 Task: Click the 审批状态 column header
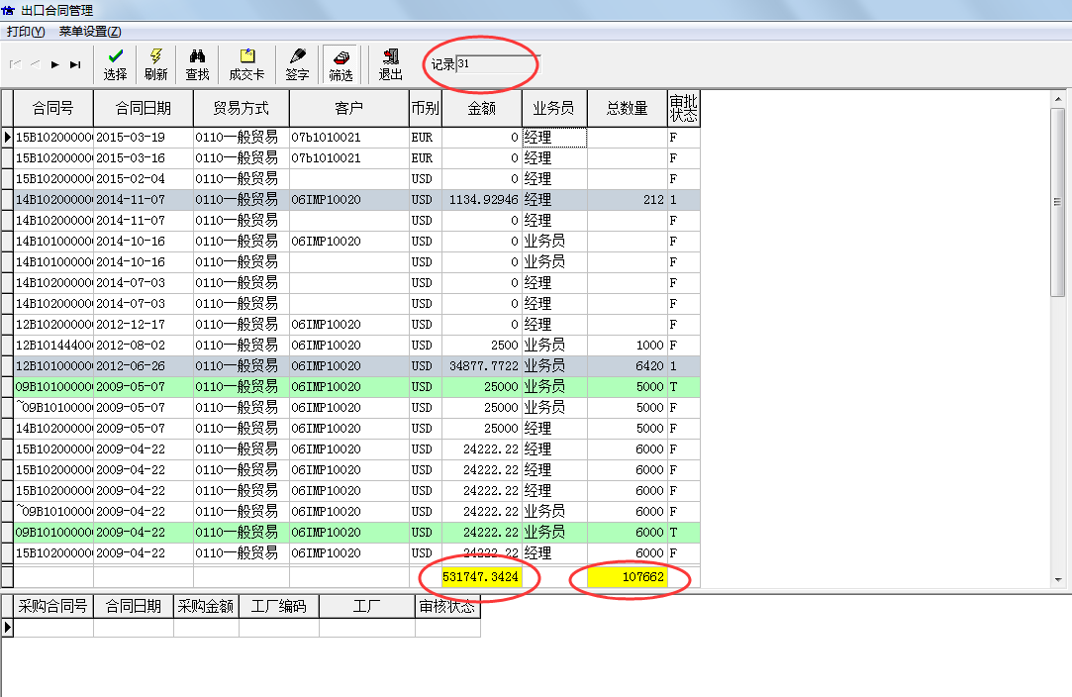tap(684, 108)
